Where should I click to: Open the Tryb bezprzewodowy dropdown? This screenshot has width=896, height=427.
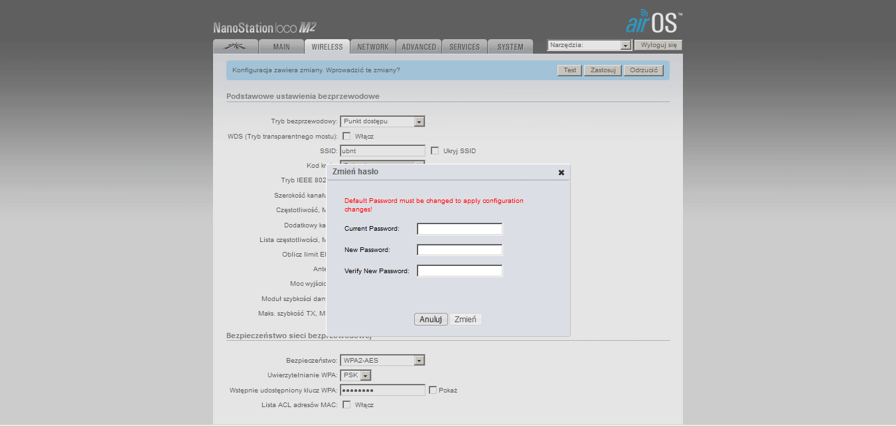coord(382,121)
